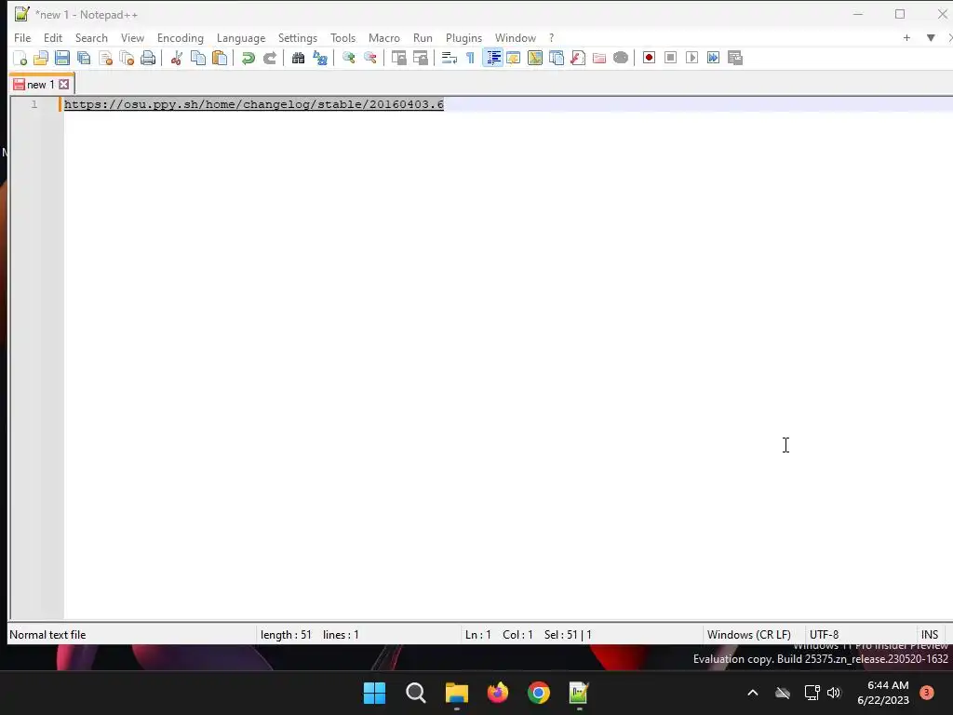Click the Print toolbar icon
The height and width of the screenshot is (715, 953).
[148, 58]
